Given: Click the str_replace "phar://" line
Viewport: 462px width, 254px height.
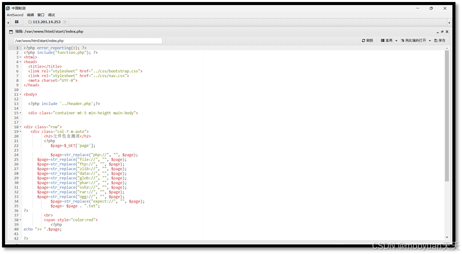Looking at the screenshot, I should [82, 183].
